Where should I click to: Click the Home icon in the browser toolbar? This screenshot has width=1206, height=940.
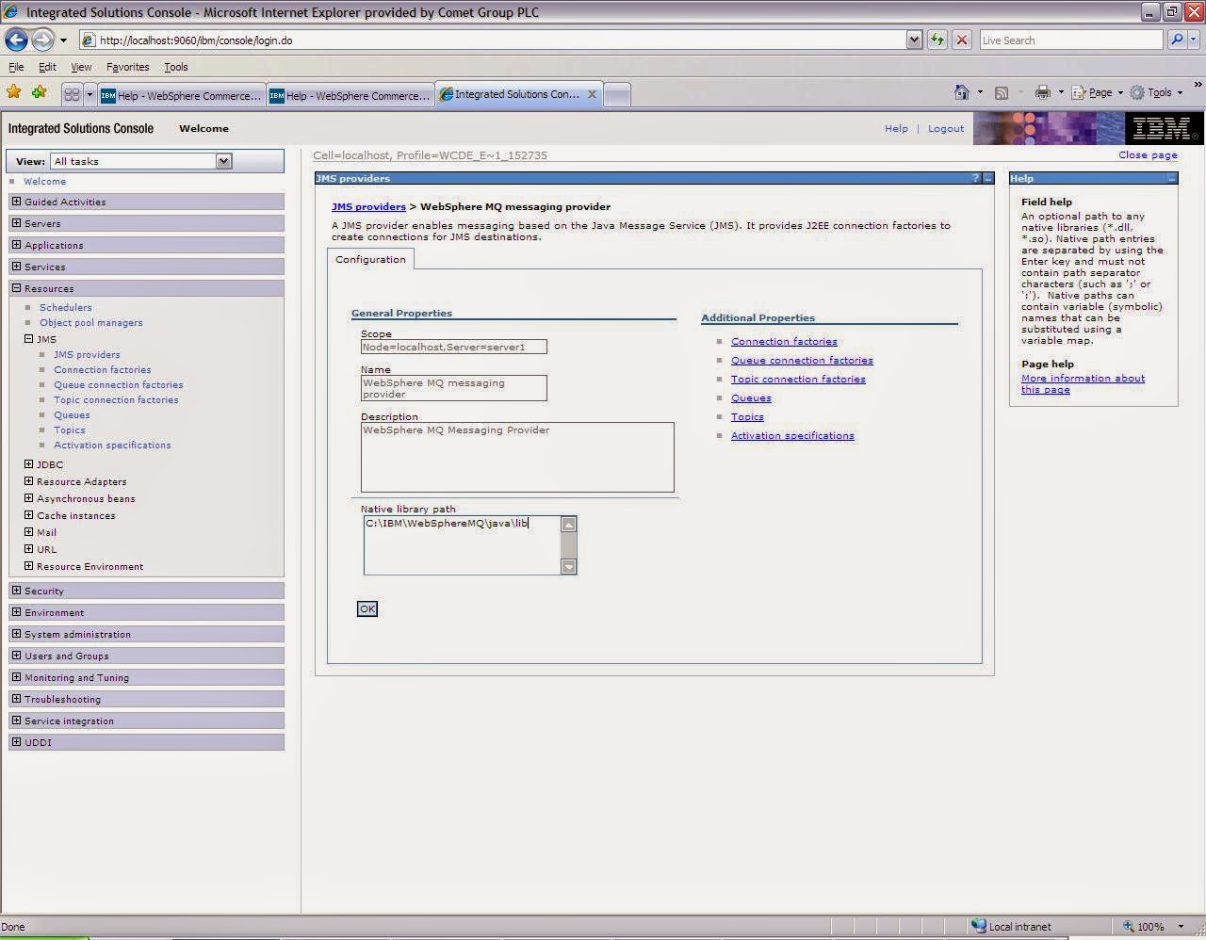[962, 92]
